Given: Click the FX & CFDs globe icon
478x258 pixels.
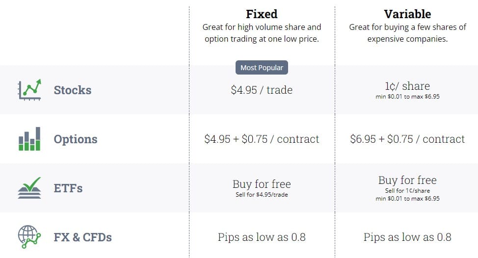Looking at the screenshot, I should pos(29,237).
